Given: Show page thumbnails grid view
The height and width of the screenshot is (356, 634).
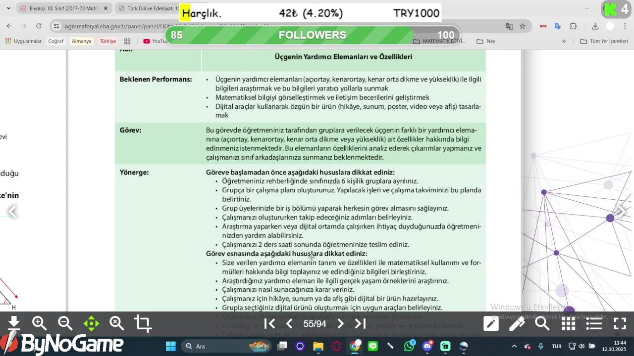Looking at the screenshot, I should tap(568, 324).
